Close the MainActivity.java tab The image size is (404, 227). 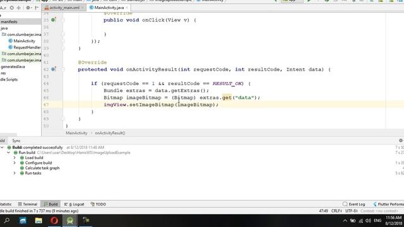(x=127, y=8)
